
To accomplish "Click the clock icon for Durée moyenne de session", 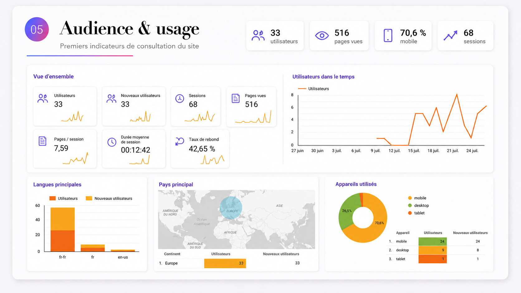I will 112,142.
